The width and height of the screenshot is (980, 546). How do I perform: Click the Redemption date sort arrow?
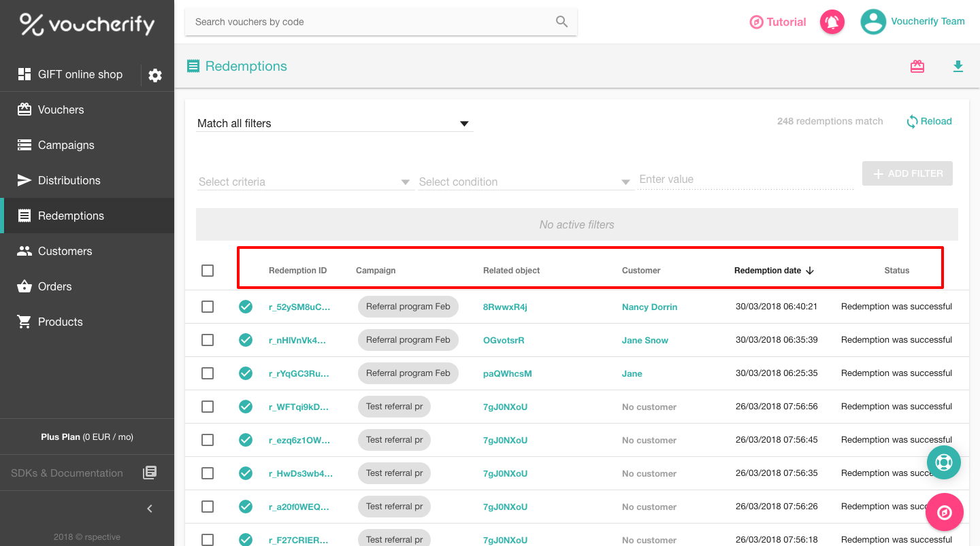(810, 271)
